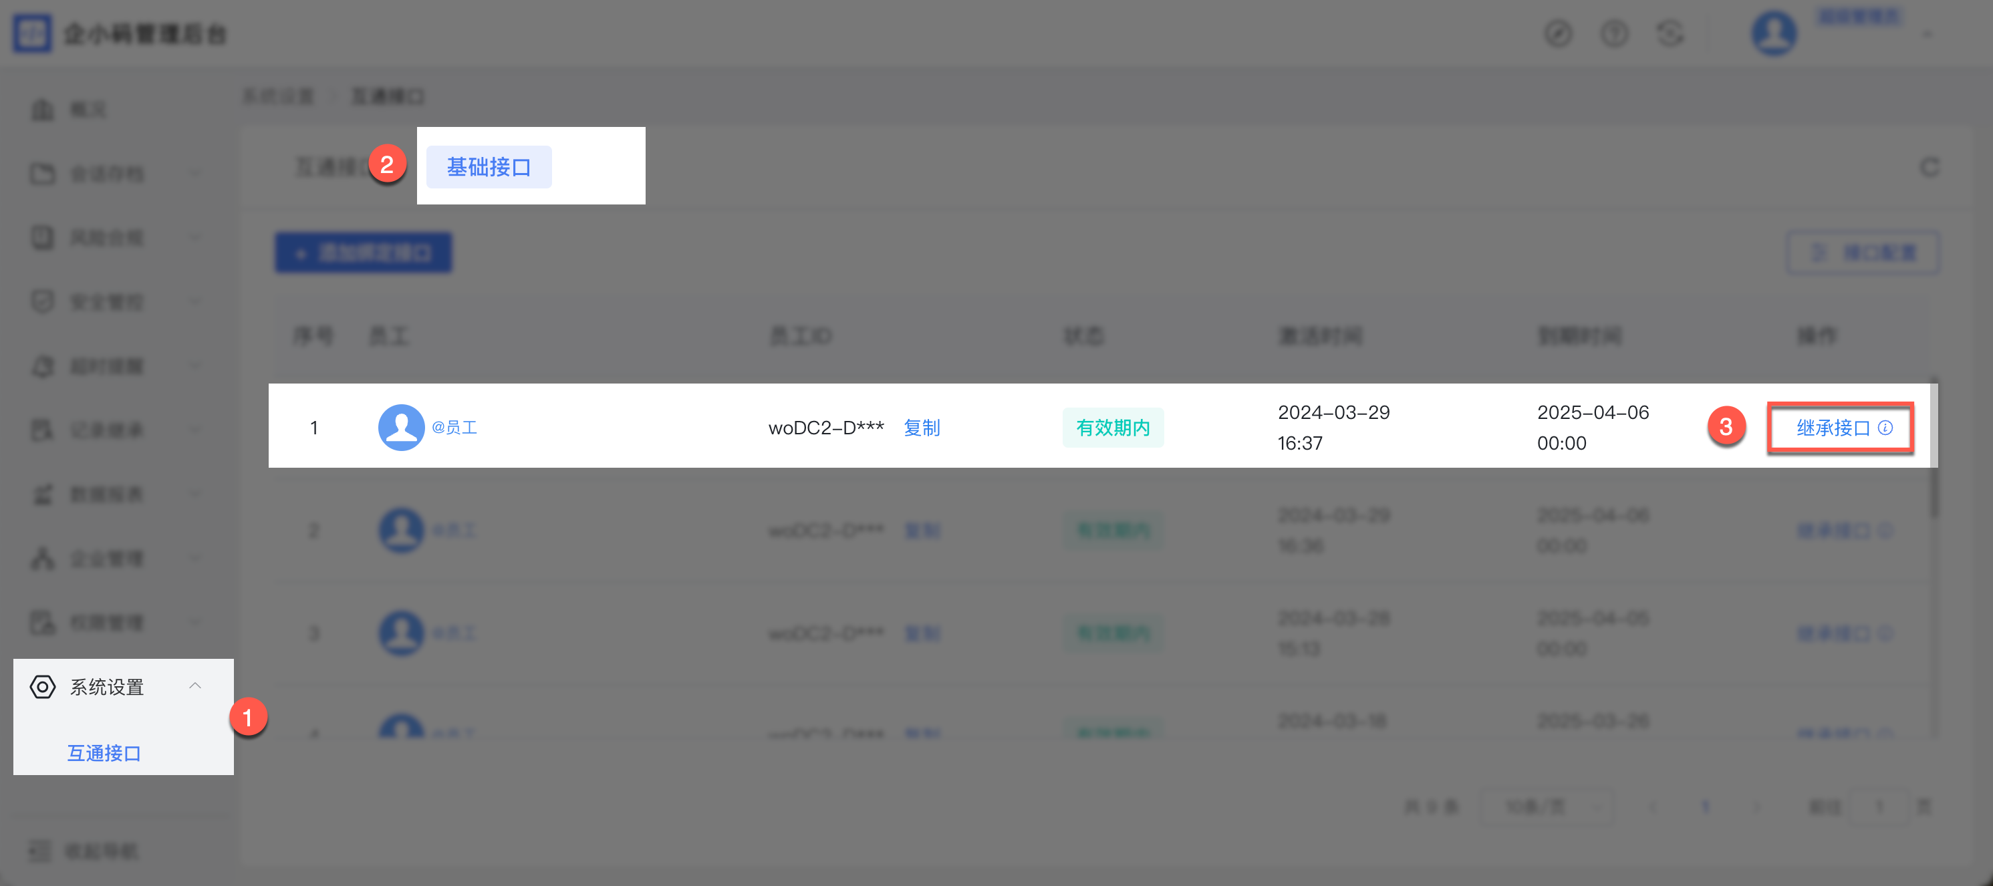Click page number 1 in pagination
The height and width of the screenshot is (886, 1993).
tap(1704, 807)
